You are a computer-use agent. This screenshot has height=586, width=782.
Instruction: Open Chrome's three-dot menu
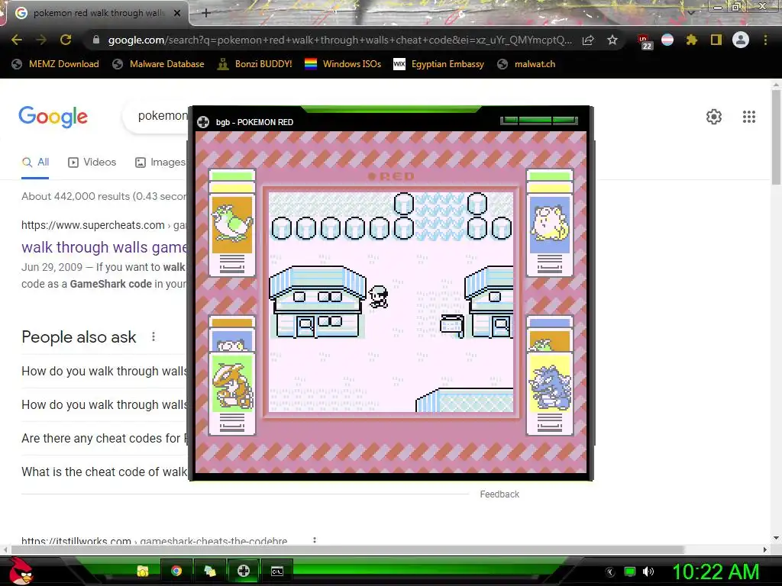click(x=765, y=40)
